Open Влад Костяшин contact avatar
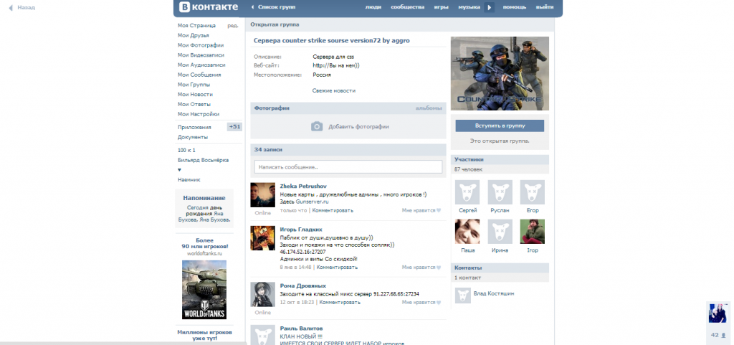 click(463, 294)
